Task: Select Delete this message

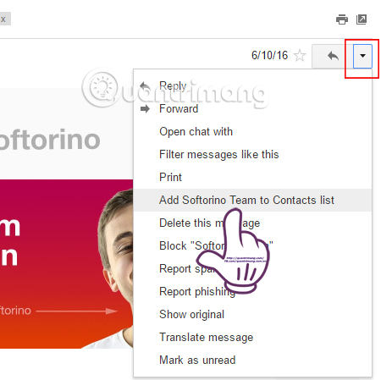Action: [252, 223]
